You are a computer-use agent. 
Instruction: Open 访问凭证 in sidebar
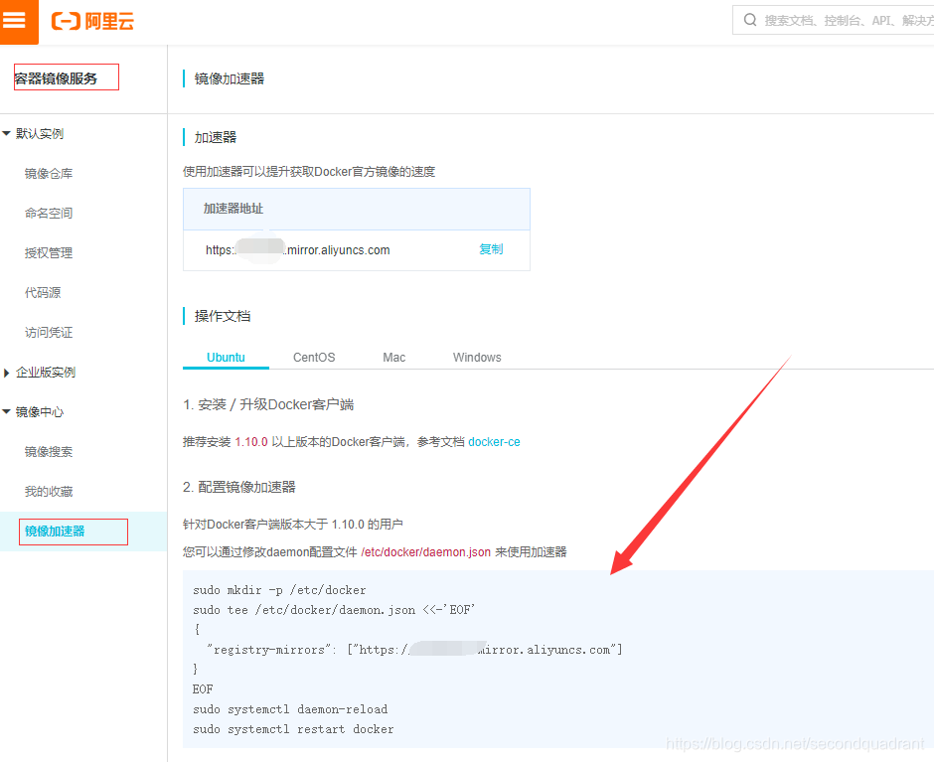(x=49, y=333)
